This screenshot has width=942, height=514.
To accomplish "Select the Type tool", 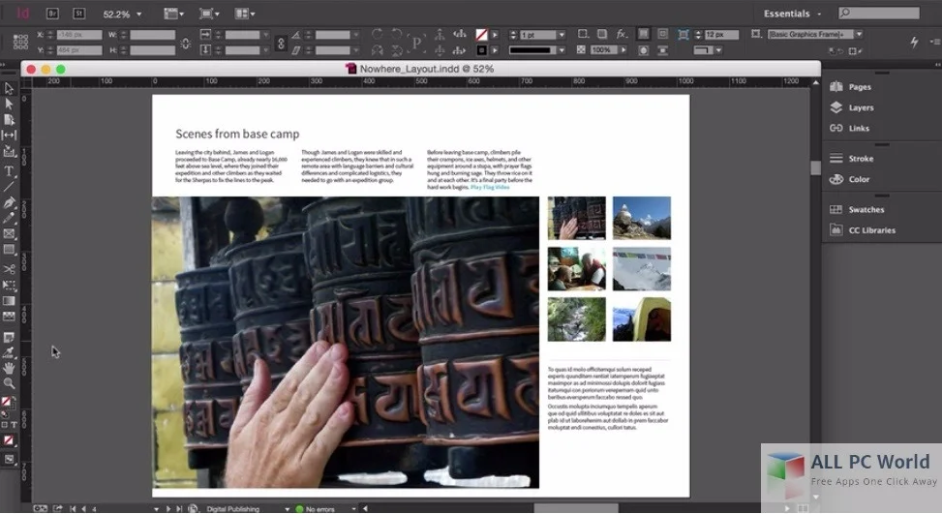I will [9, 171].
